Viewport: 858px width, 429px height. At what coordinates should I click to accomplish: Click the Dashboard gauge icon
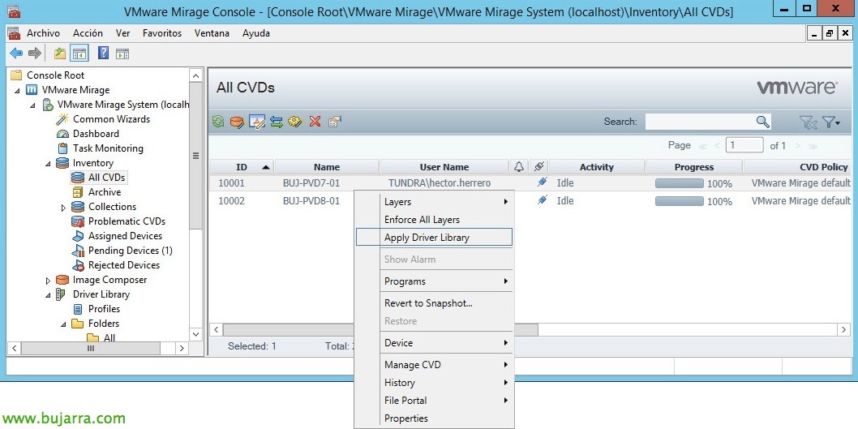[63, 134]
